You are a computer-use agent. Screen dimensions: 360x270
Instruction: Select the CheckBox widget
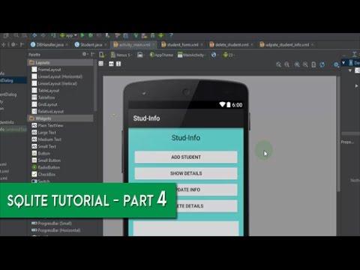point(43,175)
